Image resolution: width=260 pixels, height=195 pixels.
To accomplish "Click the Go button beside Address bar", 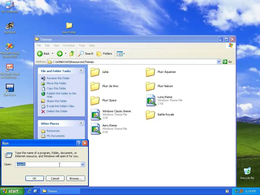I will [227, 62].
